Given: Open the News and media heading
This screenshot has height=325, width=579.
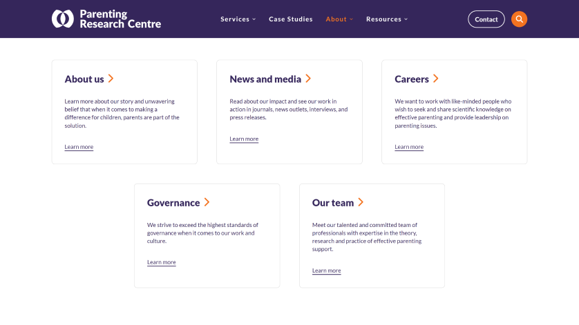Looking at the screenshot, I should [x=265, y=79].
